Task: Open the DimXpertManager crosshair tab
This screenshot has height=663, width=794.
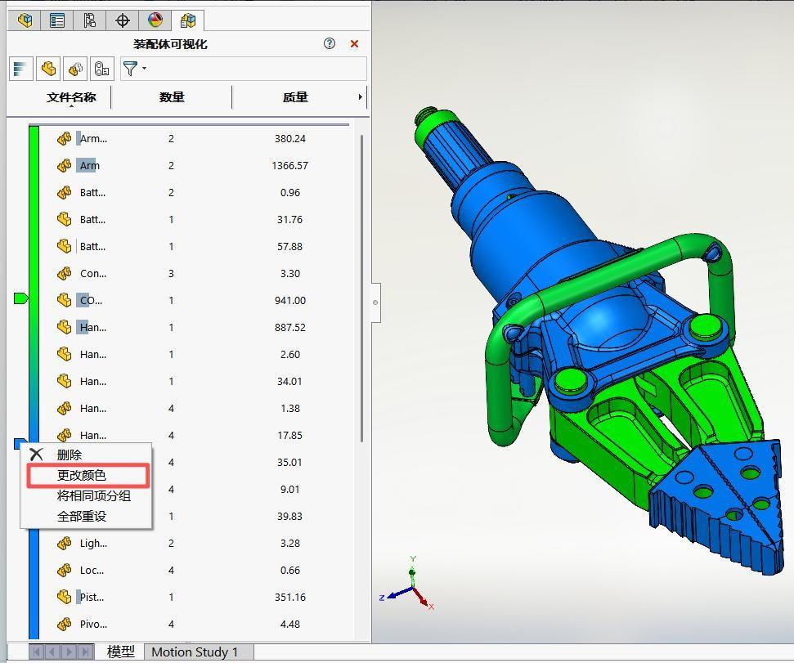Action: pyautogui.click(x=123, y=20)
